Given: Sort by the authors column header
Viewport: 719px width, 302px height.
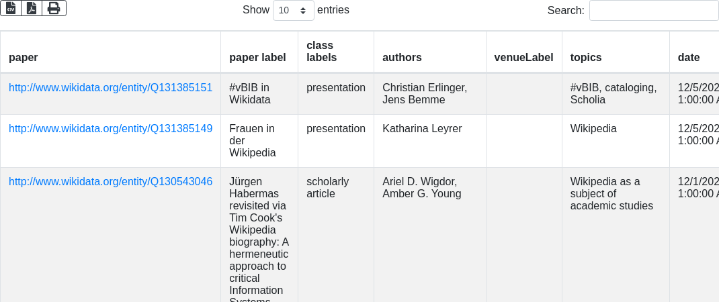Looking at the screenshot, I should point(402,58).
